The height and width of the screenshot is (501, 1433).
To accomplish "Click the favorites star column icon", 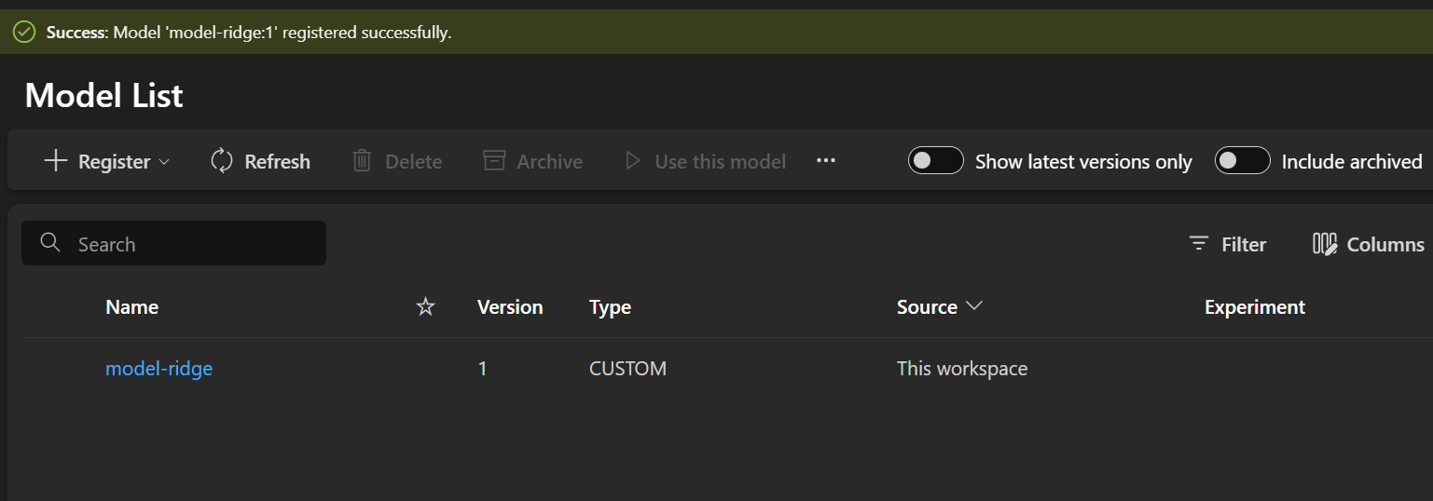I will coord(425,307).
